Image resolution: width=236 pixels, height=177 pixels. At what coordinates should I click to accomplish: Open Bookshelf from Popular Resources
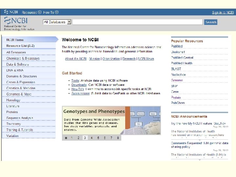coord(178,52)
